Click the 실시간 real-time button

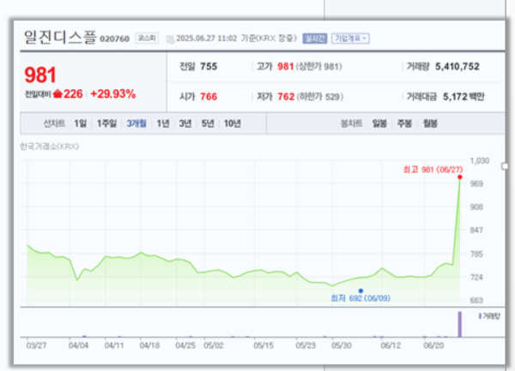pyautogui.click(x=315, y=39)
